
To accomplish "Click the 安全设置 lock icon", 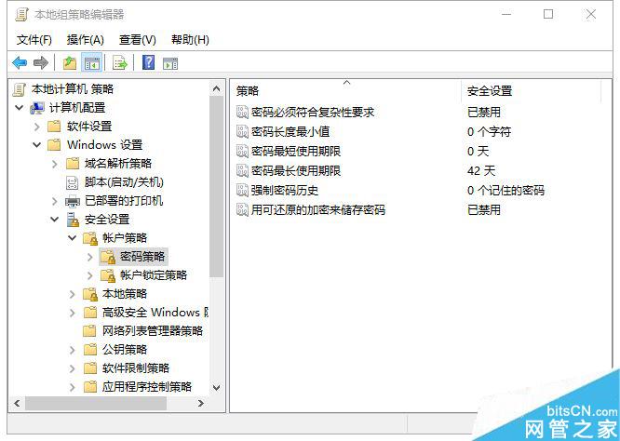I will pyautogui.click(x=73, y=220).
